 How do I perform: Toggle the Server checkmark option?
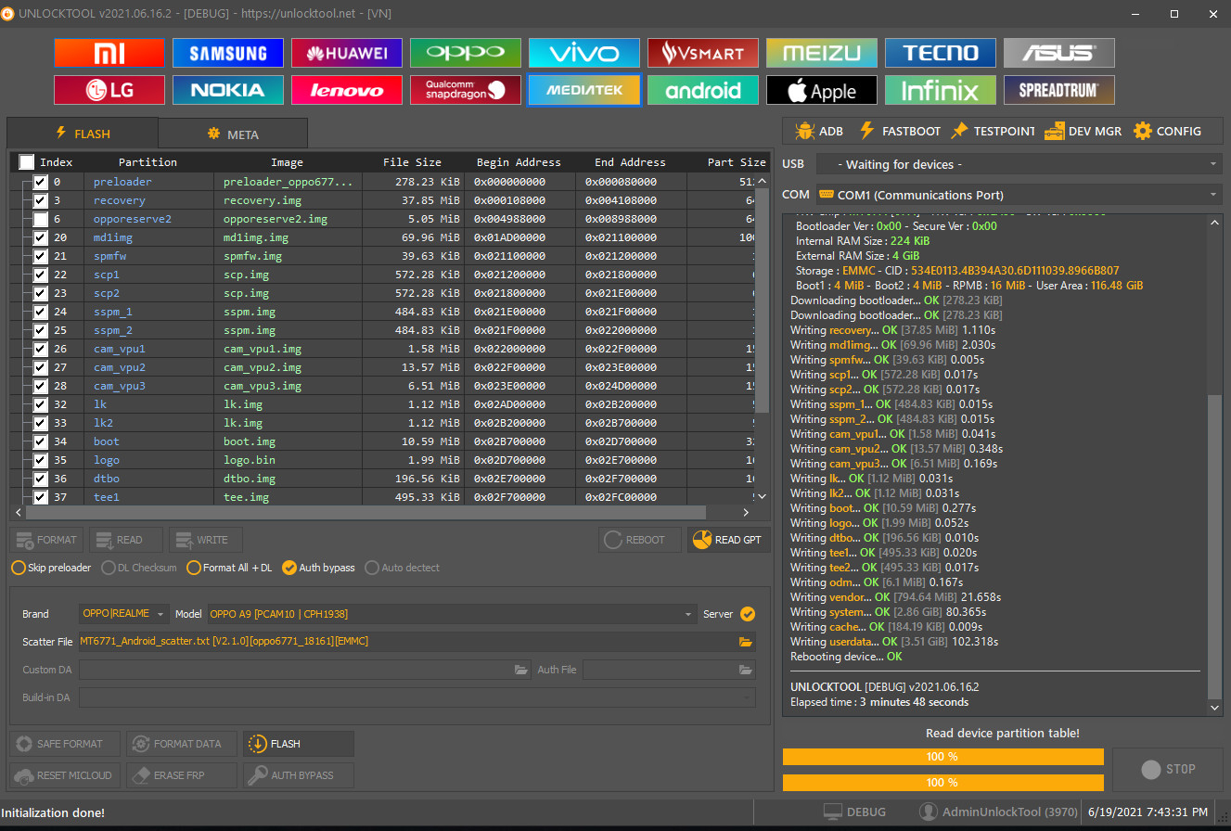[748, 614]
